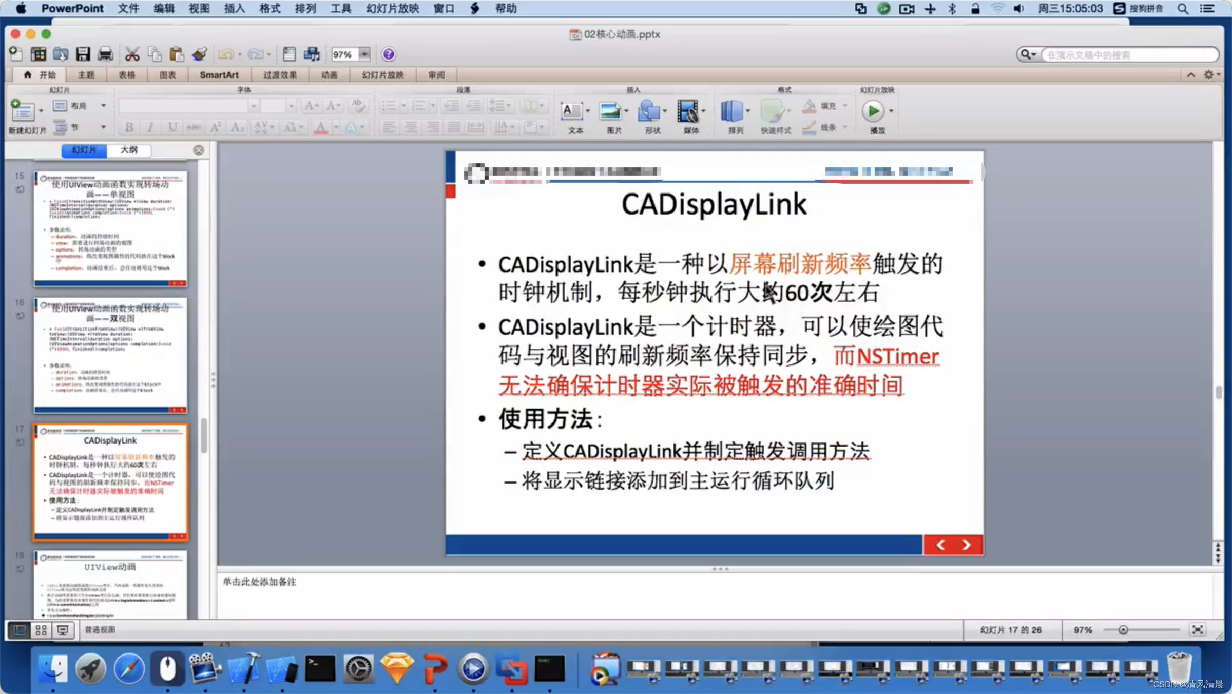Toggle align text right button
Image resolution: width=1232 pixels, height=694 pixels.
pos(433,127)
